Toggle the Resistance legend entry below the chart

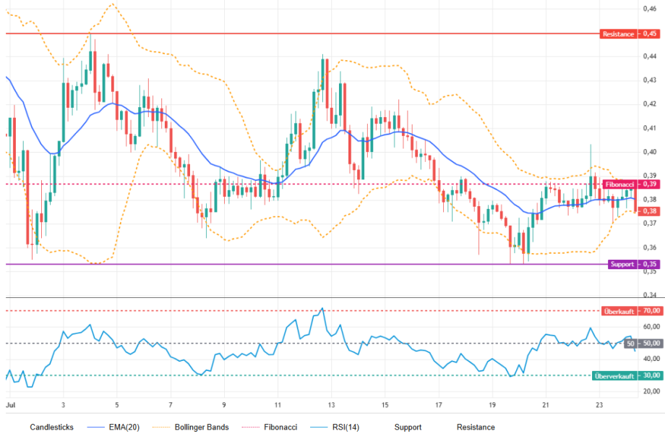pyautogui.click(x=476, y=427)
